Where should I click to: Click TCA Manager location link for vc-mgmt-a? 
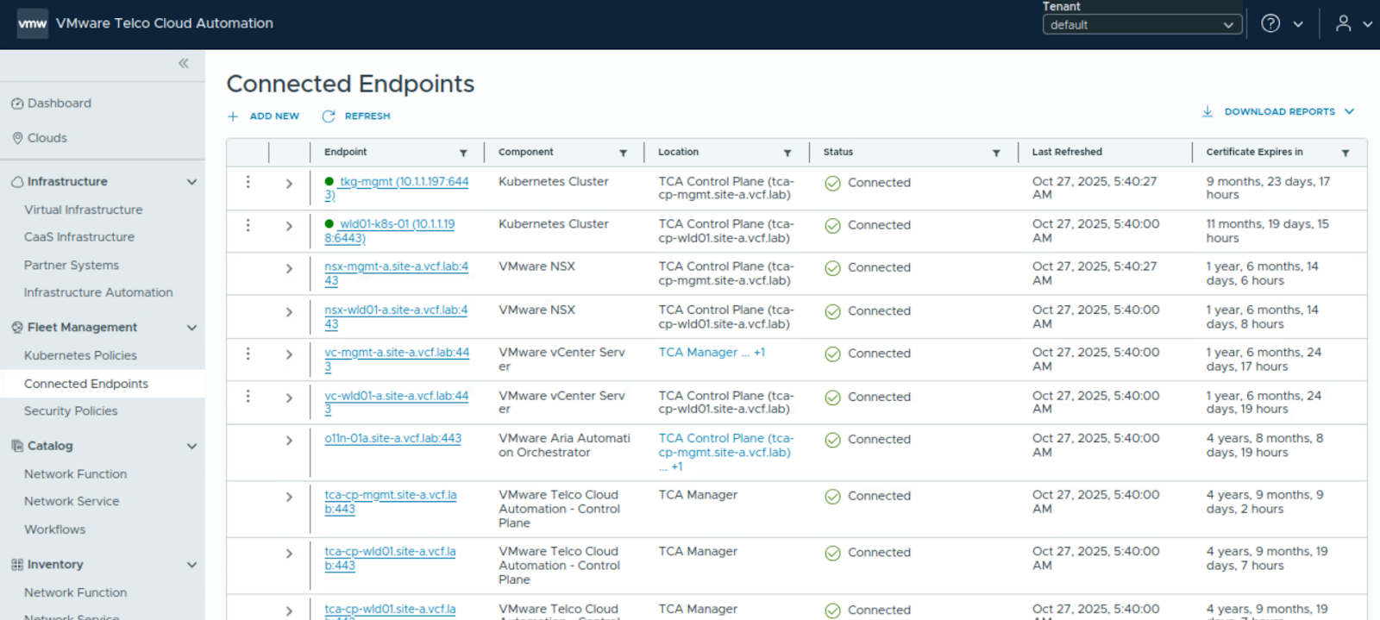pos(698,353)
